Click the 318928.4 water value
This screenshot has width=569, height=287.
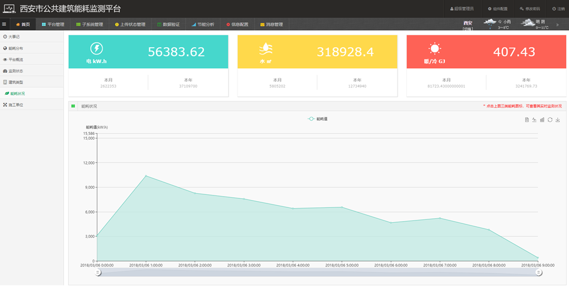point(345,52)
